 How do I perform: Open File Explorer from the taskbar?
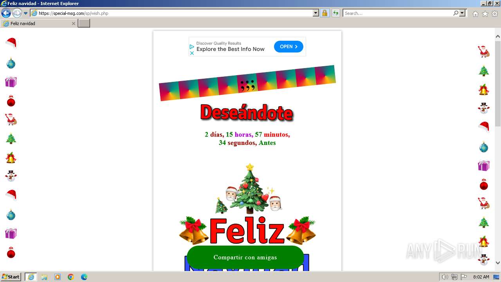44,277
